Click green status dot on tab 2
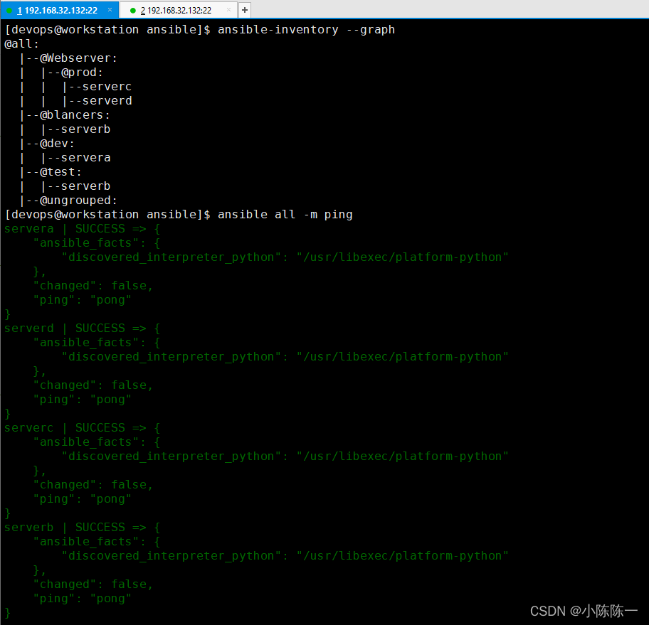Viewport: 649px width, 625px height. point(133,11)
